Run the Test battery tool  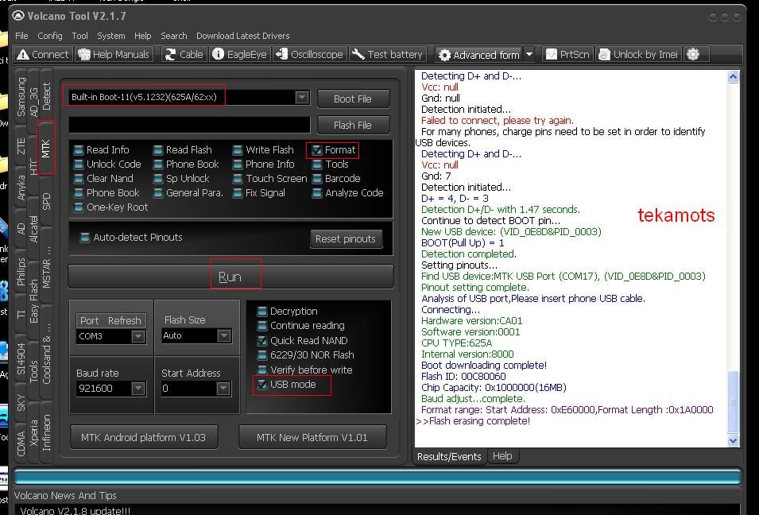(x=387, y=54)
